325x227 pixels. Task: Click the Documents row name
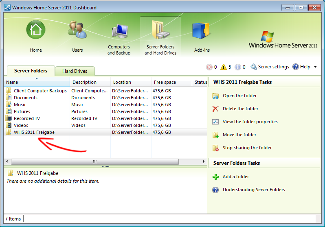(26, 98)
